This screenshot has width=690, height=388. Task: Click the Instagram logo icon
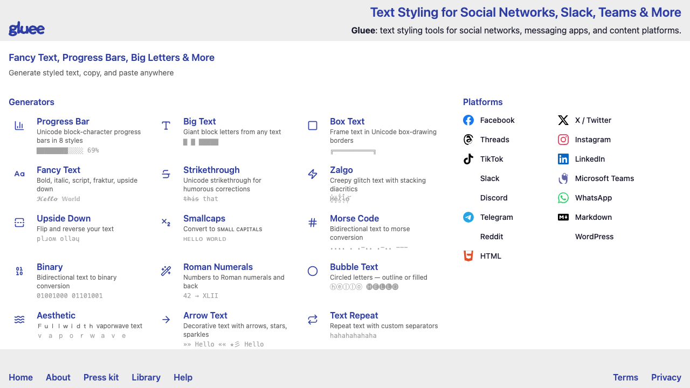563,140
